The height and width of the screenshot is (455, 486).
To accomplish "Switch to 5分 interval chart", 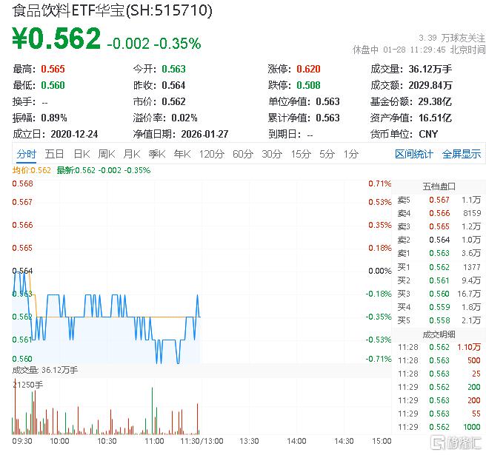I will (327, 154).
